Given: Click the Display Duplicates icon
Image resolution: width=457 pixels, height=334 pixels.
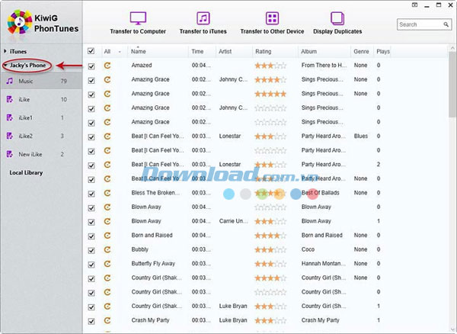Looking at the screenshot, I should click(x=337, y=18).
